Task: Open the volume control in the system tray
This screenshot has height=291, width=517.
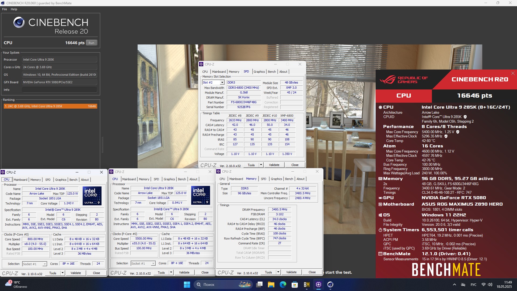Action: pyautogui.click(x=490, y=285)
